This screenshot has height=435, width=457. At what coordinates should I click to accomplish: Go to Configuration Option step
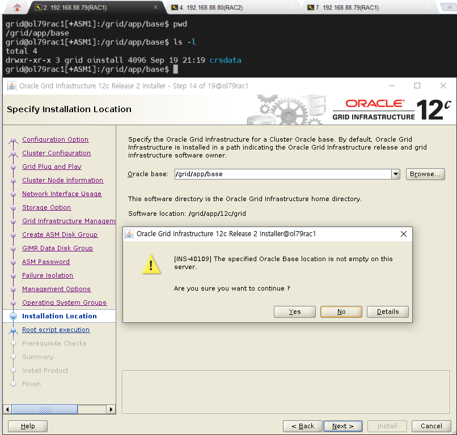[x=56, y=139]
